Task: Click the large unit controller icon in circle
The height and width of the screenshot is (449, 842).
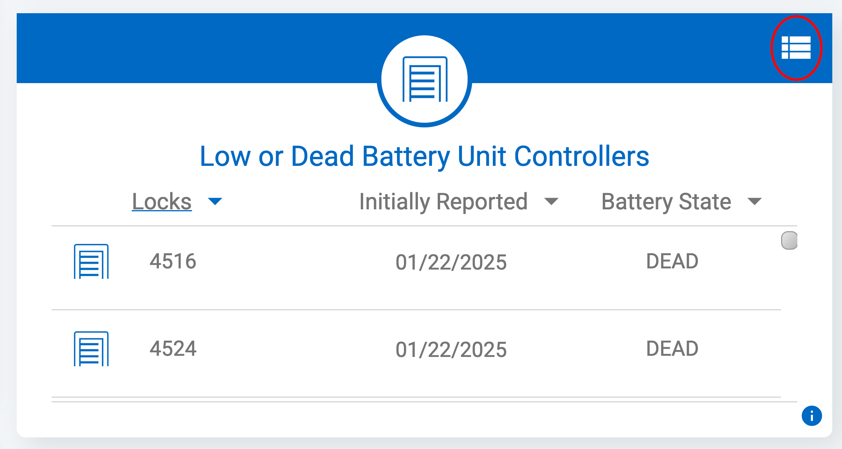Action: pyautogui.click(x=425, y=79)
